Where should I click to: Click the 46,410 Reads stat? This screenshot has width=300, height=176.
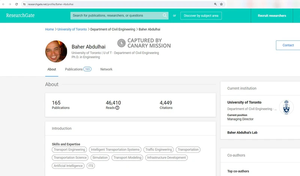click(x=113, y=105)
